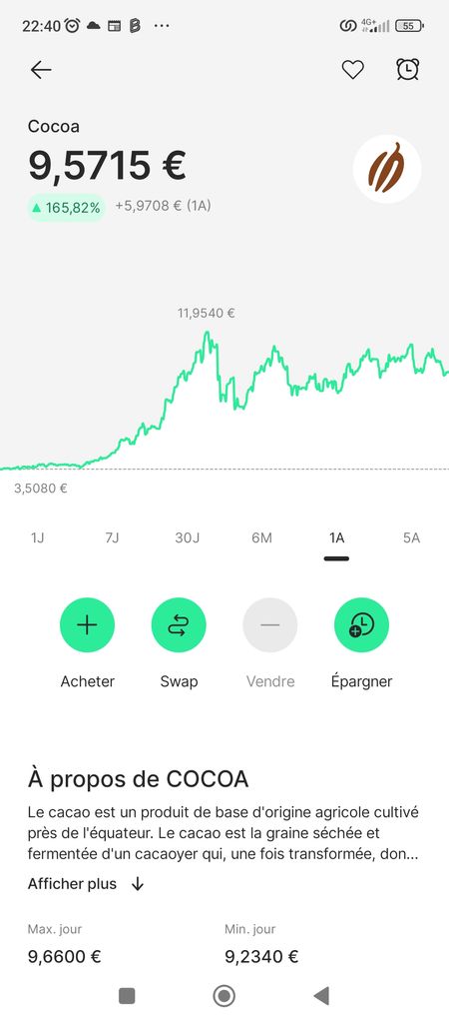Tap the Android recent apps square
The width and height of the screenshot is (449, 1023).
pos(127,996)
